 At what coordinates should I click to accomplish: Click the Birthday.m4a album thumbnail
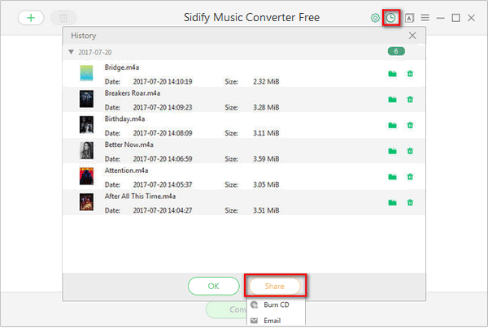point(86,124)
